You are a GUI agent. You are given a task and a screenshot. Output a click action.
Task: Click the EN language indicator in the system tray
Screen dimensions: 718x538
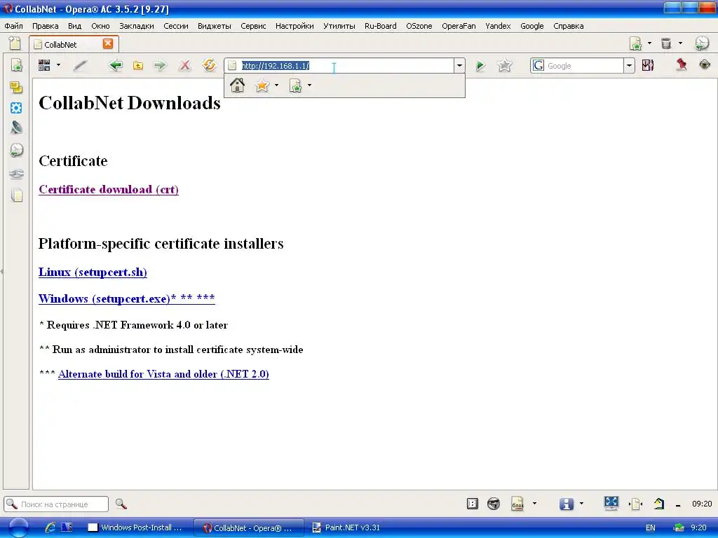[x=650, y=527]
